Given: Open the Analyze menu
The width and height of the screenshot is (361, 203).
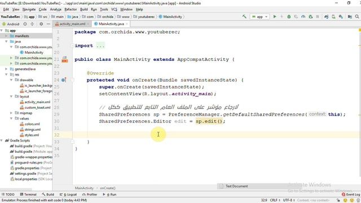Looking at the screenshot, I should tap(56, 10).
